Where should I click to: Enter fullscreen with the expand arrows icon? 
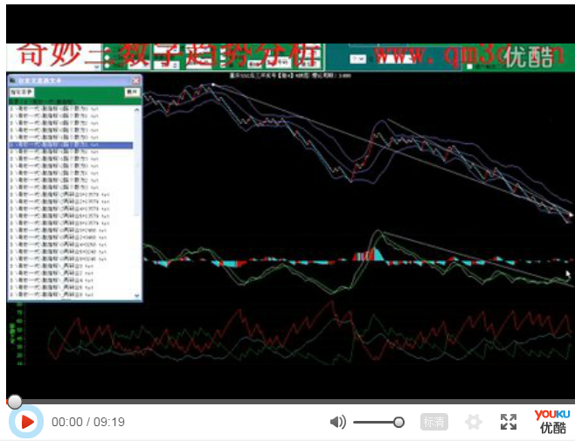click(x=509, y=422)
